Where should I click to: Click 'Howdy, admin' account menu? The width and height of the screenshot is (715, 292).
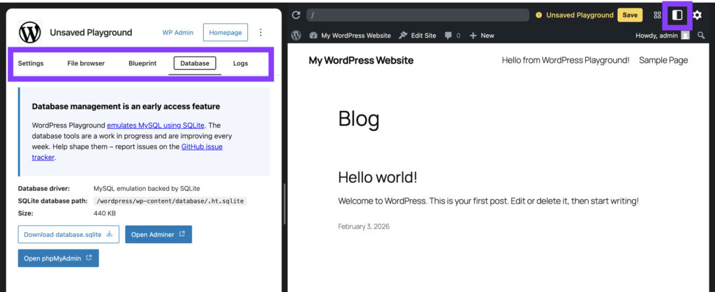tap(657, 36)
